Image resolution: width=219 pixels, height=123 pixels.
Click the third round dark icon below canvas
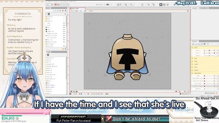[x=77, y=92]
